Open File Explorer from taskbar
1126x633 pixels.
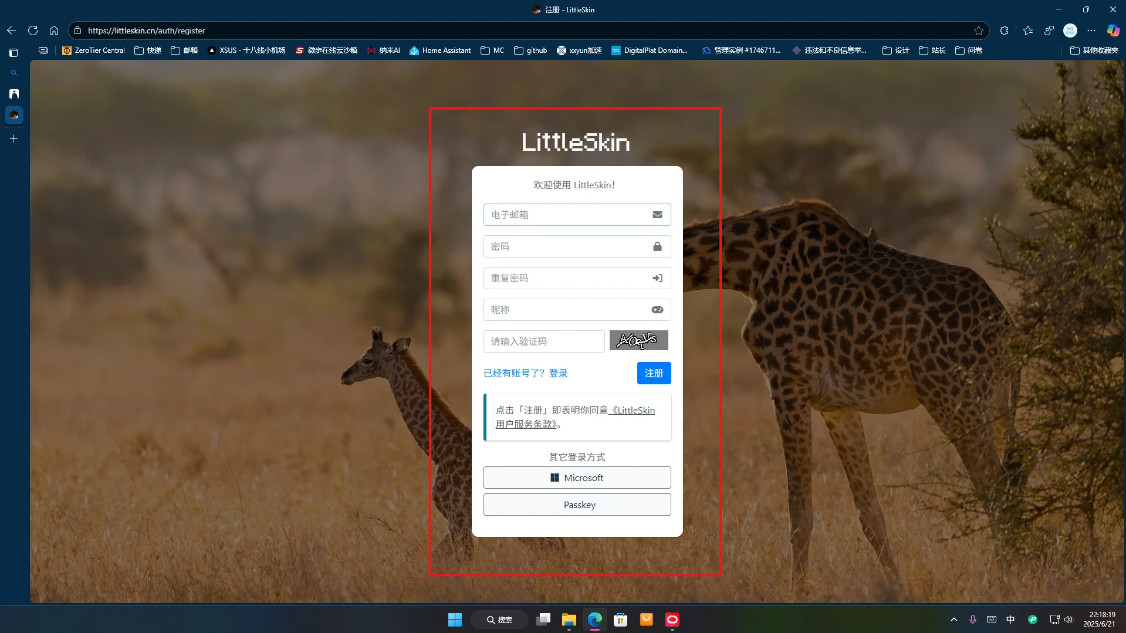tap(569, 620)
